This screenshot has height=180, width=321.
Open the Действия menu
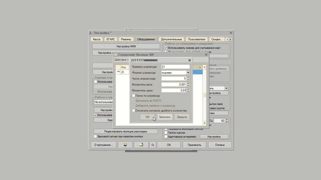(121, 60)
